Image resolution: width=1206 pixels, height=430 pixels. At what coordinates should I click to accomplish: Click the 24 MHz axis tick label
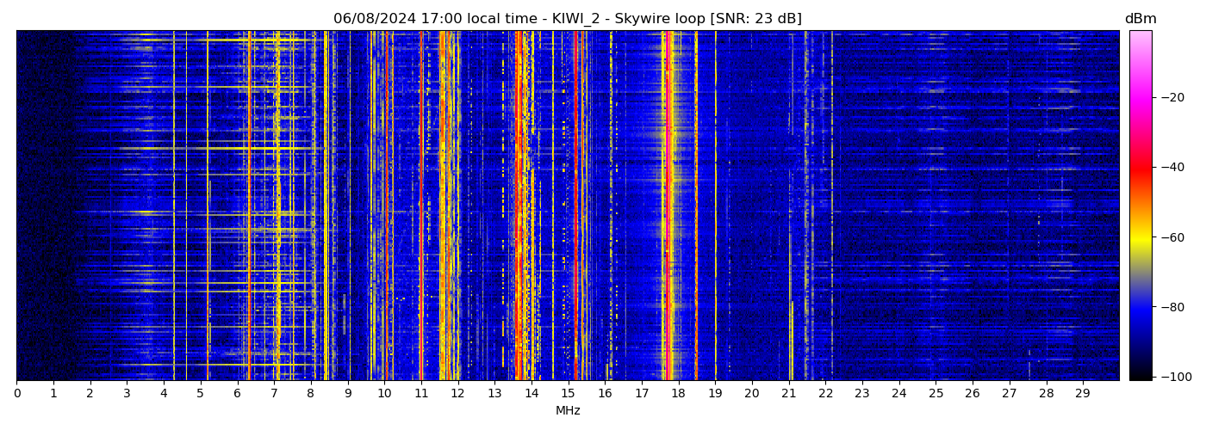(x=898, y=394)
